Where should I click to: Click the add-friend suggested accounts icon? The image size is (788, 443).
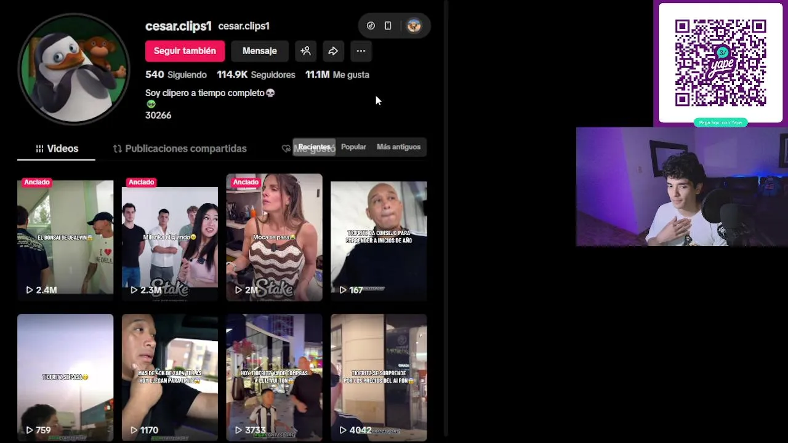[x=305, y=51]
